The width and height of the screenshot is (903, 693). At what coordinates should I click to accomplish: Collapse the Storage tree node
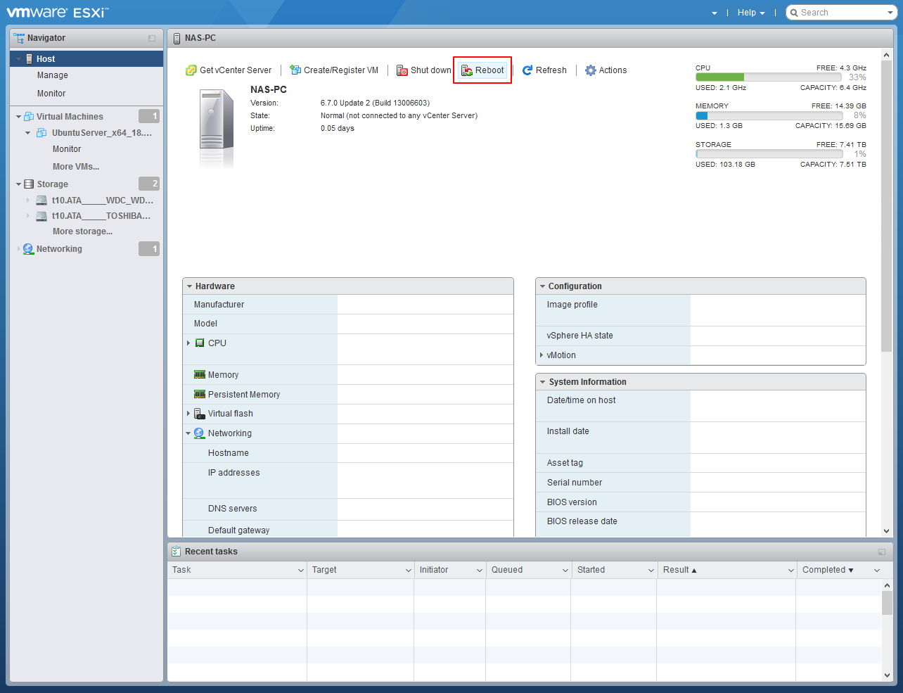(x=19, y=184)
